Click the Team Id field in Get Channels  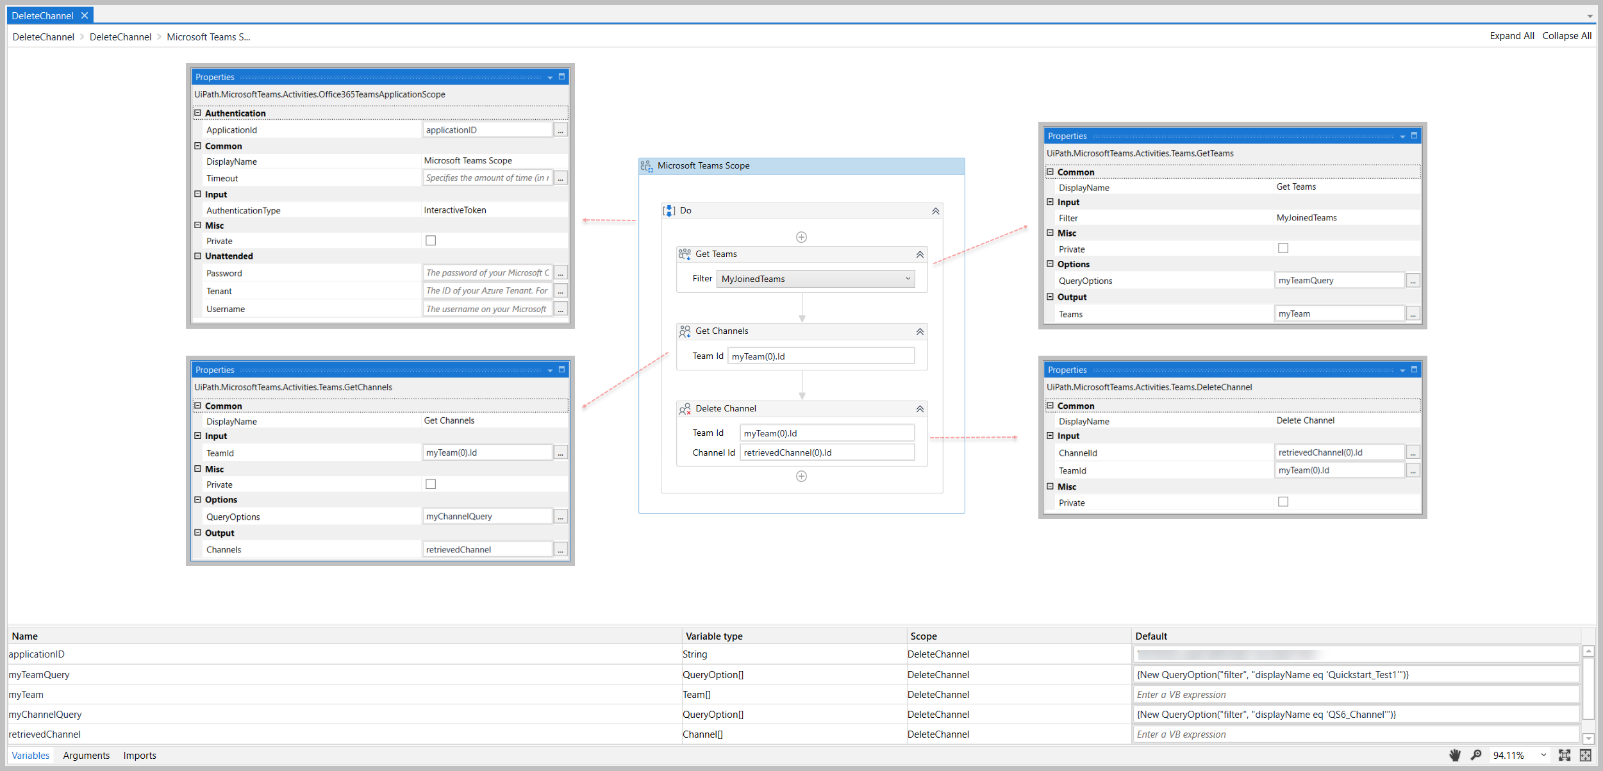click(x=821, y=356)
